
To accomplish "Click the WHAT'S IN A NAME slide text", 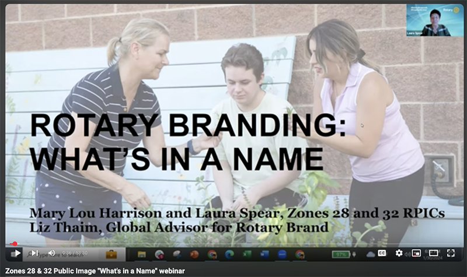I will (177, 159).
